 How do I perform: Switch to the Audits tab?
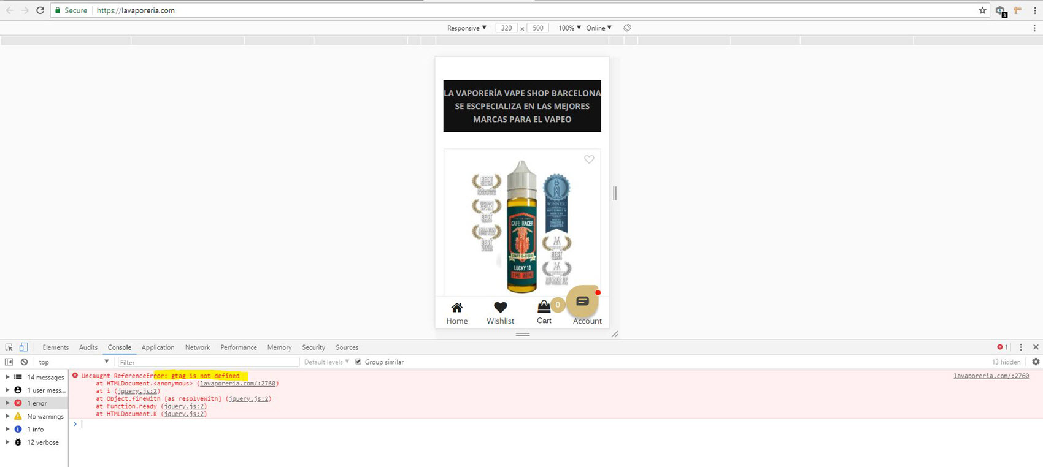(x=88, y=347)
